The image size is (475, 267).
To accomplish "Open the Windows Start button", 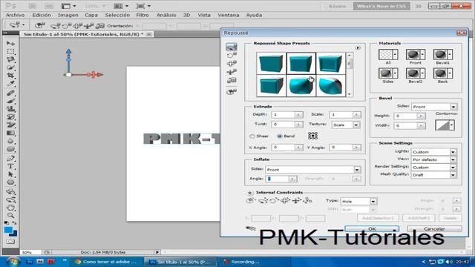I will (x=13, y=262).
